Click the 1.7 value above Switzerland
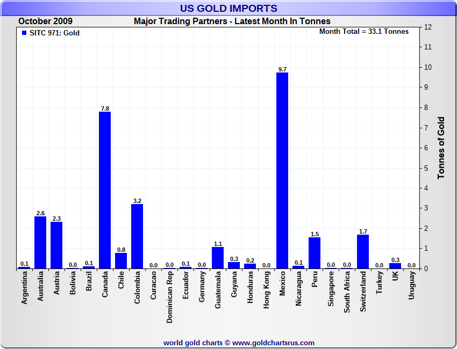Viewport: 457px width, 349px height. point(363,231)
